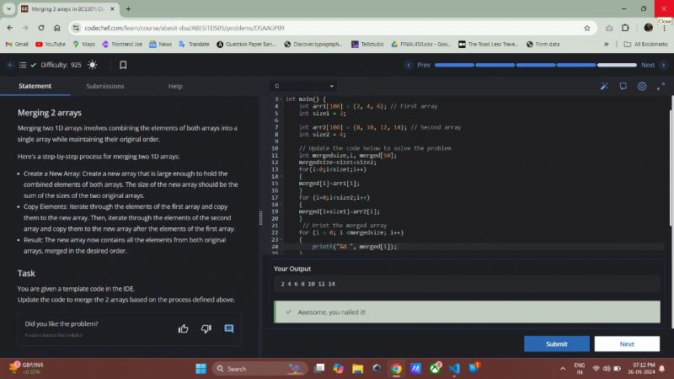The width and height of the screenshot is (674, 379).
Task: Open the Help tab
Action: [x=175, y=86]
